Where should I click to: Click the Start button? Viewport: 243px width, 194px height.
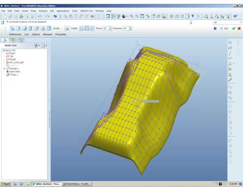[x=5, y=184]
